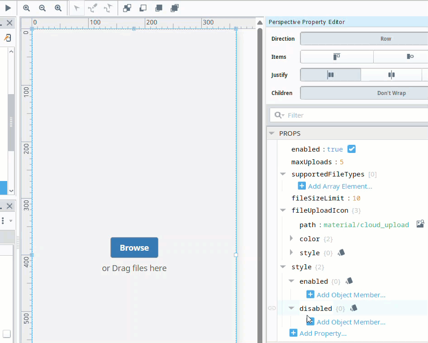
Task: Click the right-middle resize handle on canvas
Action: coord(236,255)
